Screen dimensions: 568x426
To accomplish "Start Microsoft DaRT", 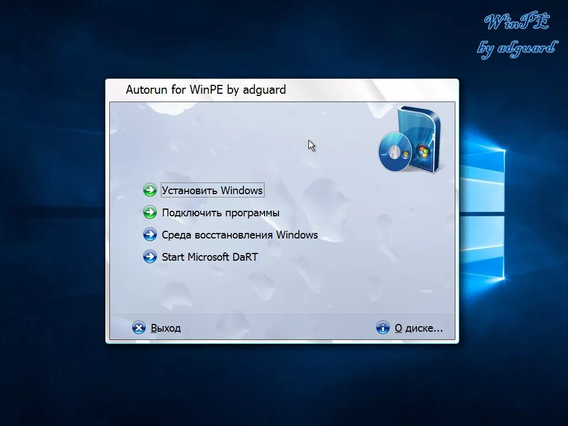I will click(210, 257).
